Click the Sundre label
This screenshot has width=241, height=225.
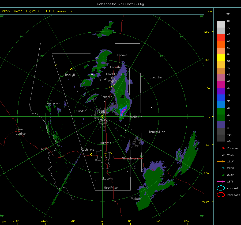81,111
